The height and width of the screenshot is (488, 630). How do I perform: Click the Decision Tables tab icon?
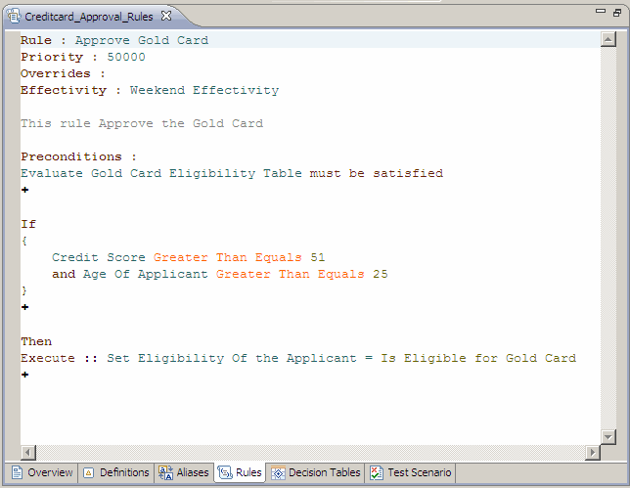(x=278, y=473)
